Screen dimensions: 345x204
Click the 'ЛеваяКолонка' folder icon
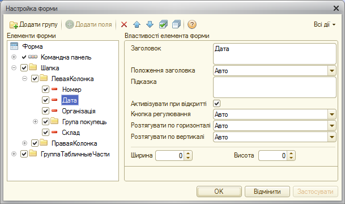pos(44,78)
